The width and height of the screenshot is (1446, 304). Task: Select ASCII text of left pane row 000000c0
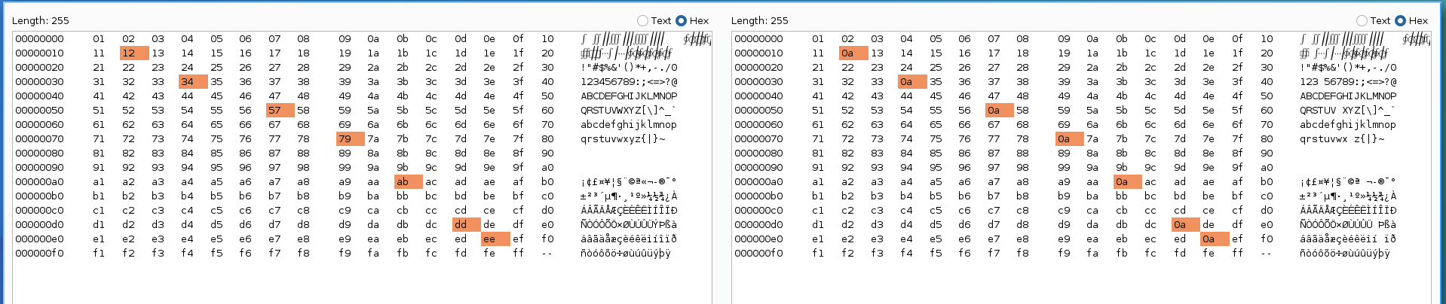tap(629, 211)
